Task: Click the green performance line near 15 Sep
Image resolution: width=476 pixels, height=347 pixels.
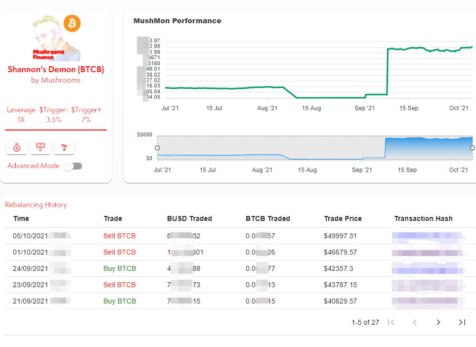Action: click(x=409, y=48)
